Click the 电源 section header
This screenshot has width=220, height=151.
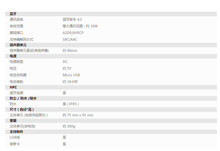pos(13,56)
